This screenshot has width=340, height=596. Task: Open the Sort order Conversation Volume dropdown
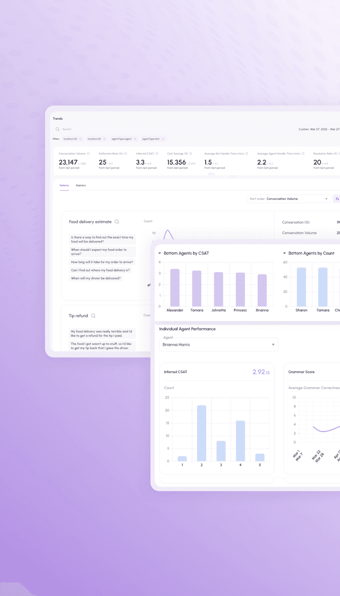click(x=287, y=198)
